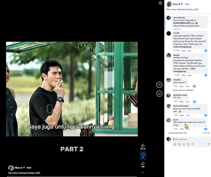Go to previous video with up chevron
Image resolution: width=211 pixels, height=177 pixels.
tap(159, 85)
